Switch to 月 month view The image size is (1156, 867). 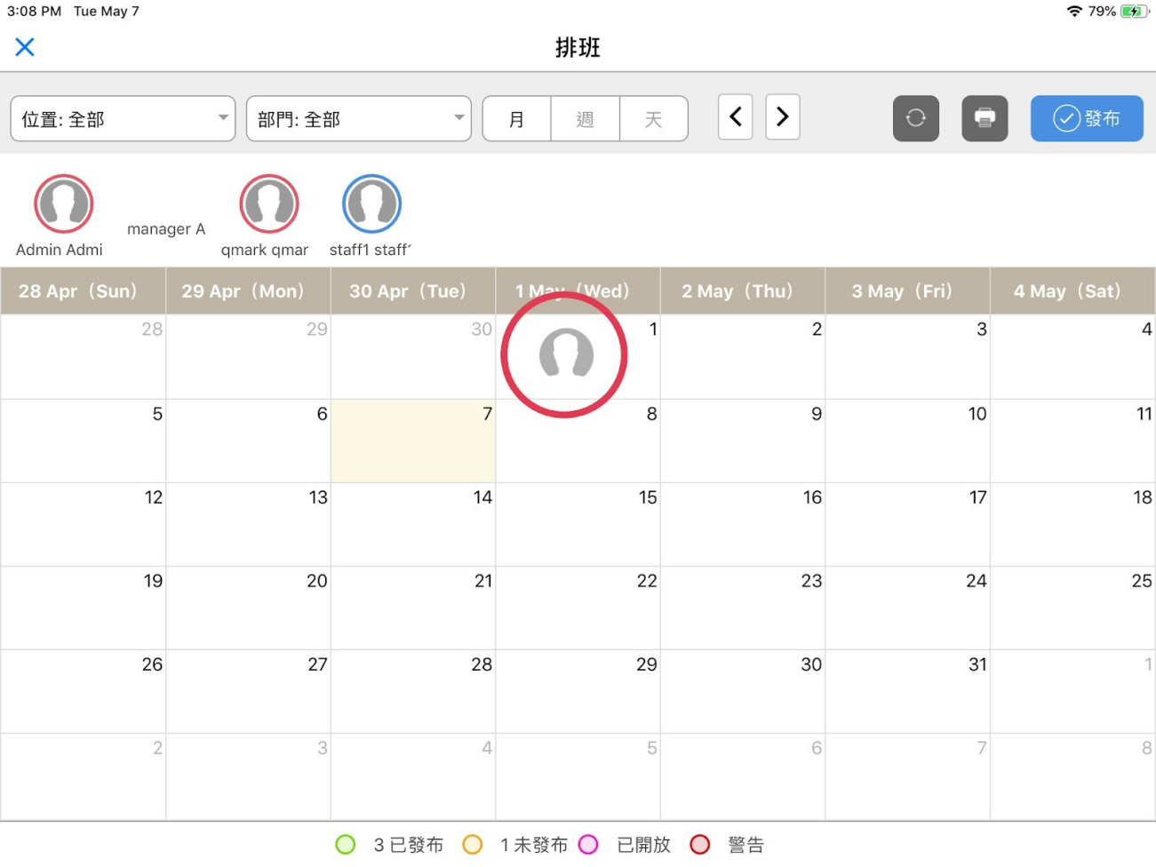point(516,119)
